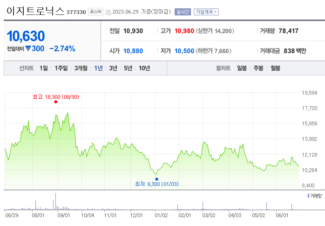Switch to 주봉 candle chart
The image size is (325, 226).
point(258,68)
